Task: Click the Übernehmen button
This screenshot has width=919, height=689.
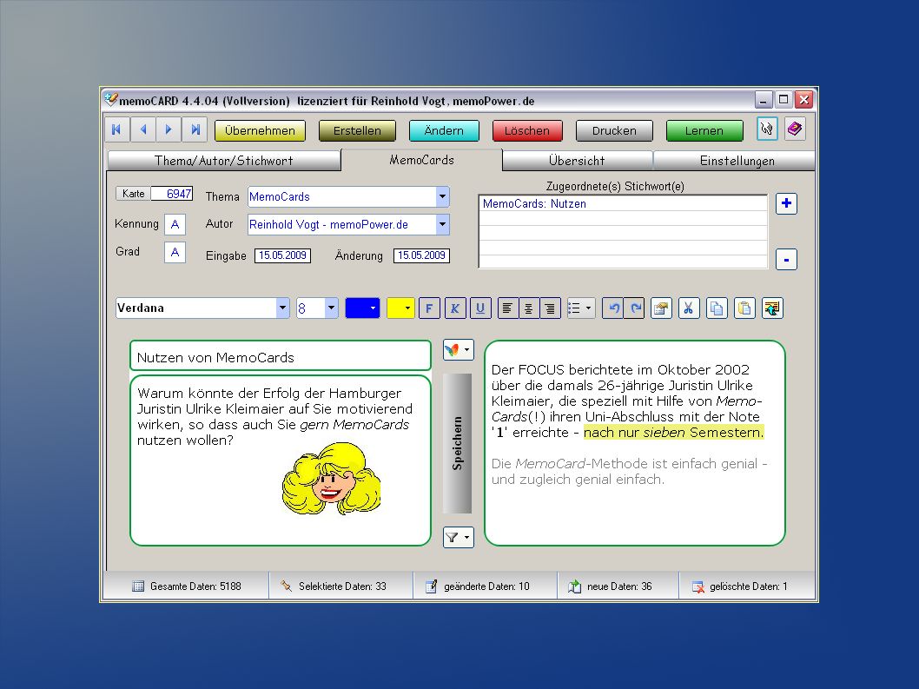Action: (261, 131)
